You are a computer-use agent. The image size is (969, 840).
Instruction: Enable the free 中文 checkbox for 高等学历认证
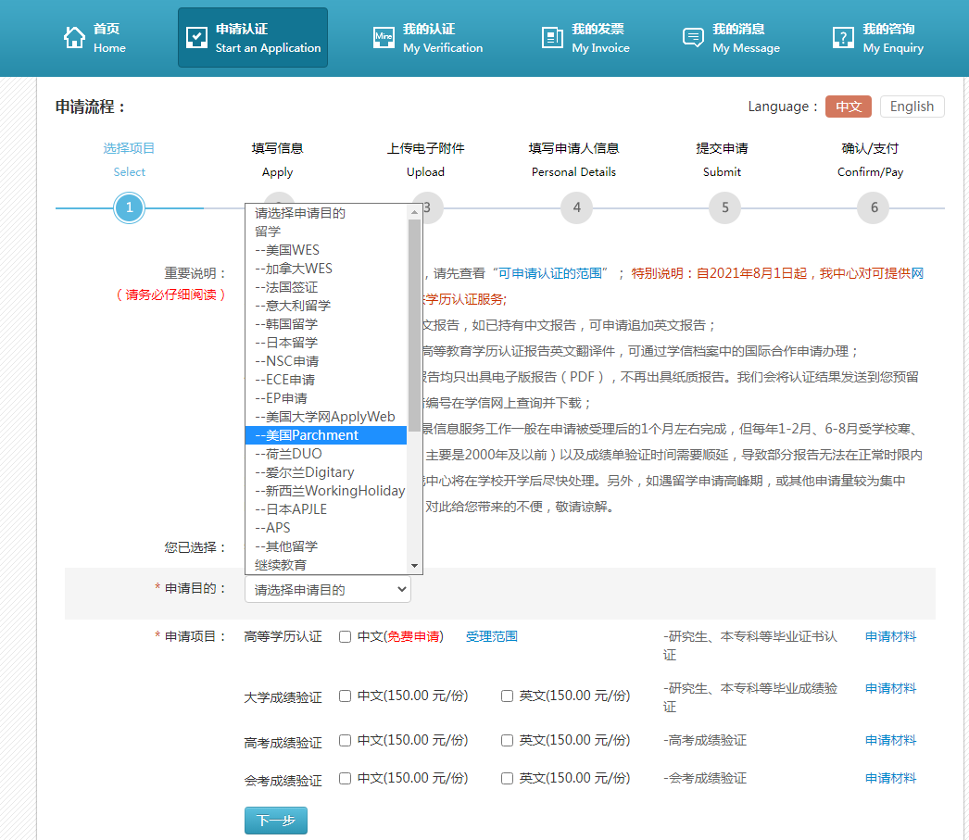click(x=346, y=635)
